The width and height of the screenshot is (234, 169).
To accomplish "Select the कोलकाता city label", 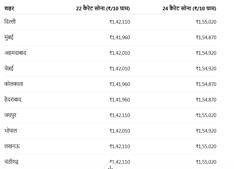I will click(14, 84).
